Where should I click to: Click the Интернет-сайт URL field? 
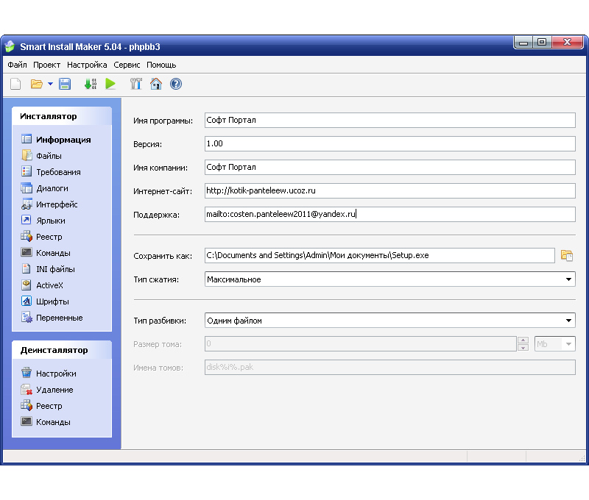(x=390, y=190)
